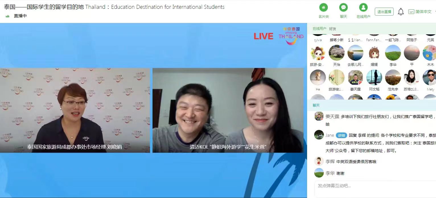Click the 直播中 live status label
This screenshot has height=198, width=436.
coord(20,16)
